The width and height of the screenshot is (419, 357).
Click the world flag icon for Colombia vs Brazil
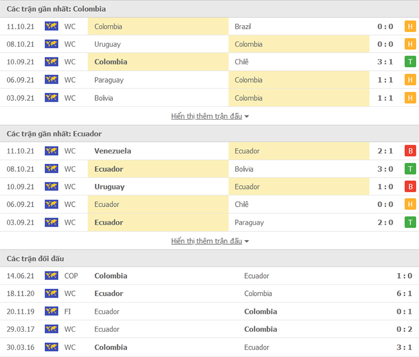click(52, 26)
